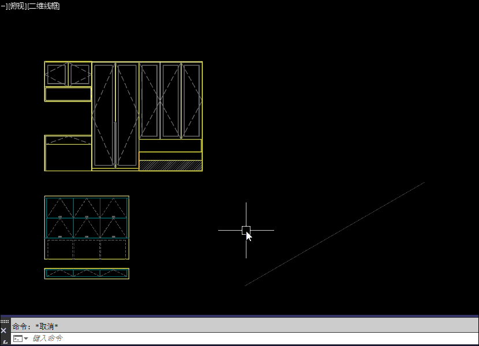Pick the rightmost tall wardrobe door
Image resolution: width=479 pixels, height=346 pixels.
coord(191,101)
